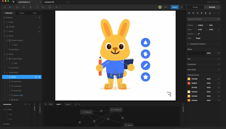The height and width of the screenshot is (129, 226).
Task: Align selection to vertical center
Action: 206,13
